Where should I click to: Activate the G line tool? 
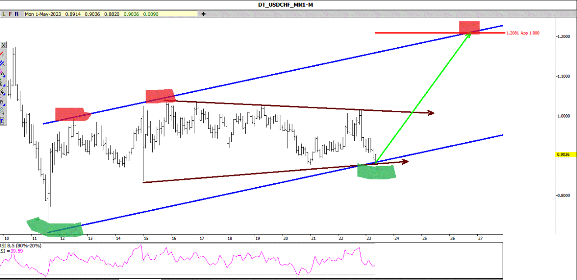(x=3, y=92)
